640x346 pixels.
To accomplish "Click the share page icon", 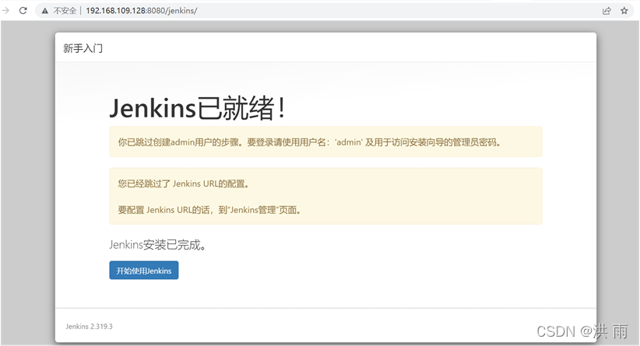I will tap(607, 11).
